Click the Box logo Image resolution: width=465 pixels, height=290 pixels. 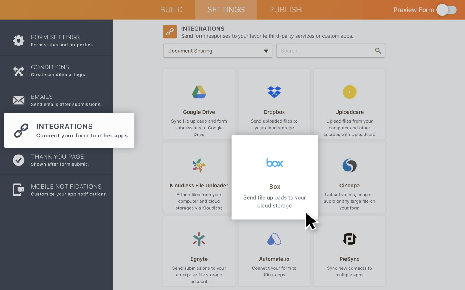point(275,163)
